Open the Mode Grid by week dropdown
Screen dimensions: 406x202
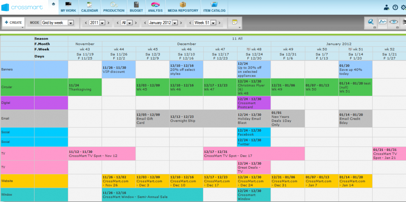(57, 23)
